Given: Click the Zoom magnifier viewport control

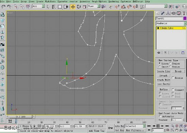Looking at the screenshot, I should tap(172, 126).
